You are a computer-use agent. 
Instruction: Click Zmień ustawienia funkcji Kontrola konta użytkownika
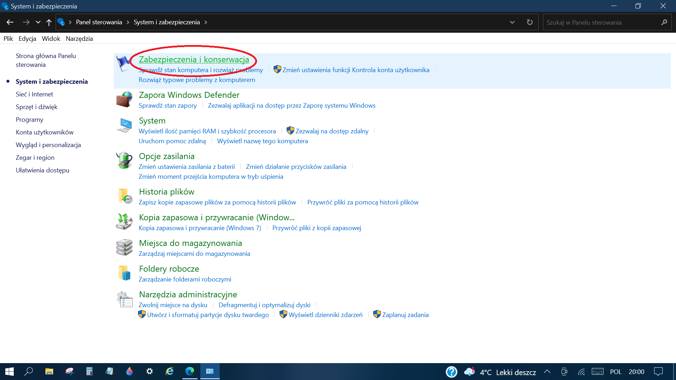click(356, 70)
